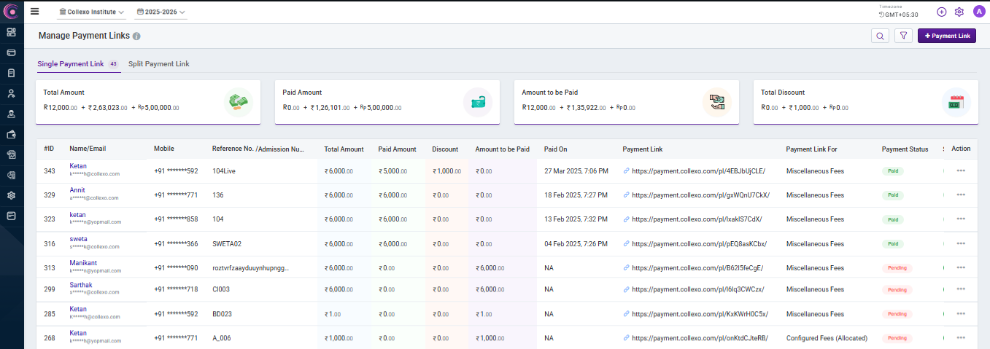
Task: Switch to Split Payment Link tab
Action: click(x=158, y=64)
